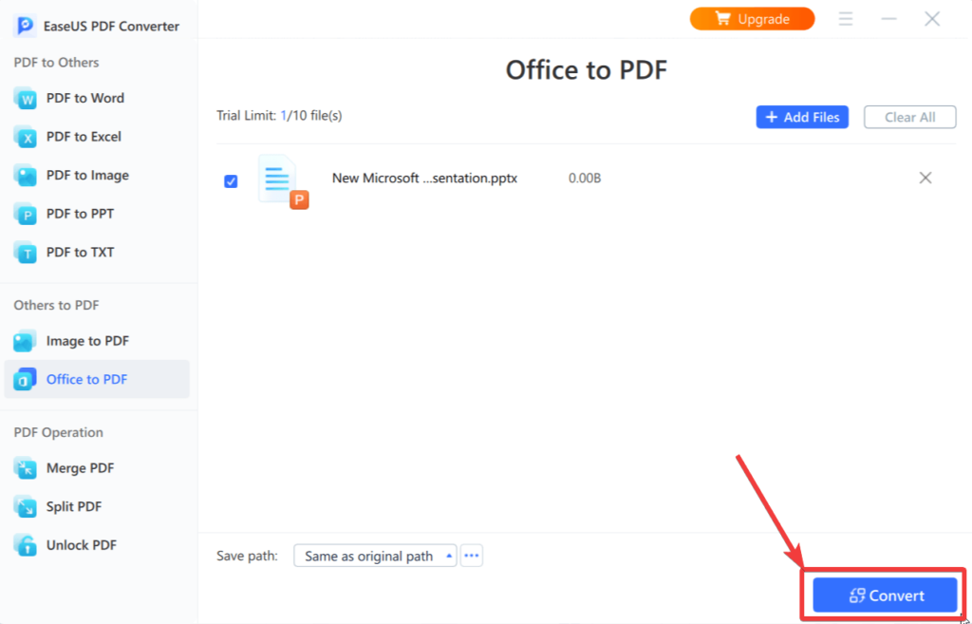This screenshot has height=624, width=972.
Task: Minimize the EaseUS window
Action: pos(888,19)
